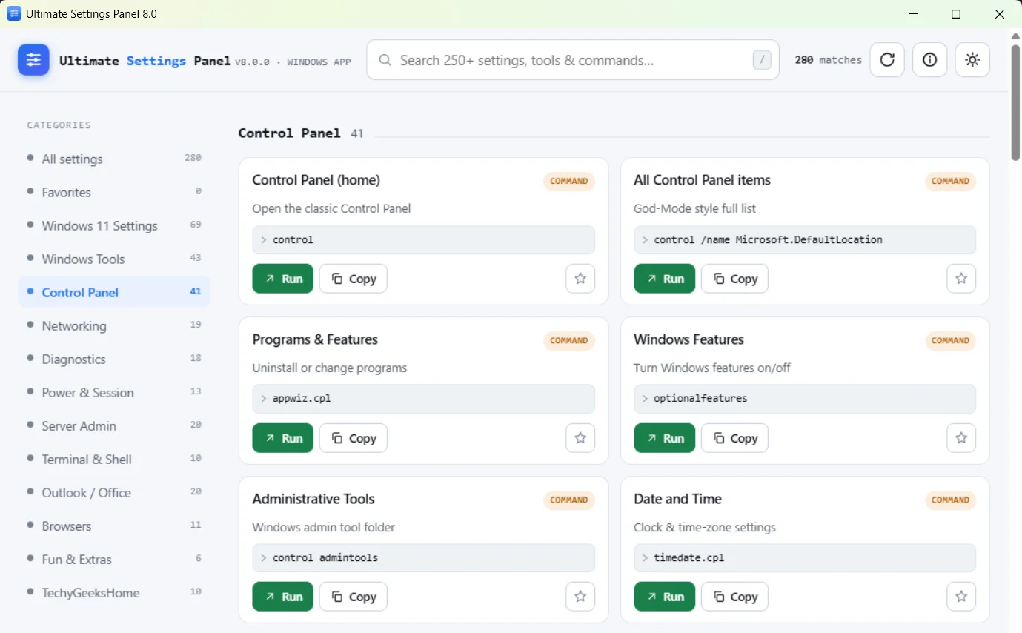Open the Windows Tools category

click(114, 259)
